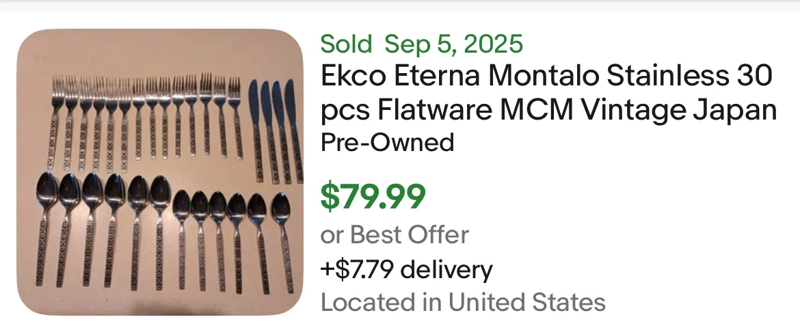Click the word "delivery" under the price
The width and height of the screenshot is (800, 328).
(x=446, y=269)
